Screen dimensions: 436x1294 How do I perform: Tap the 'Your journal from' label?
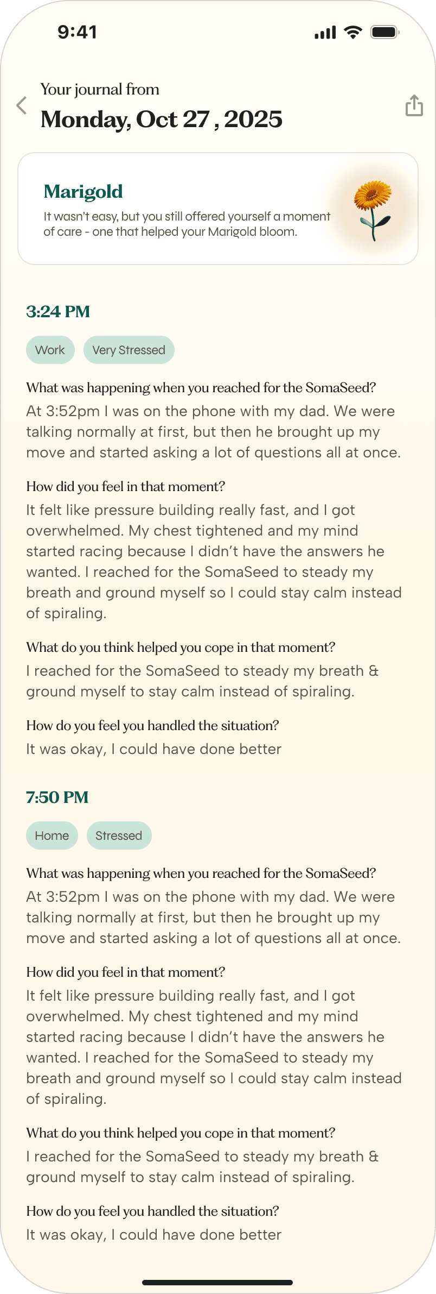[x=100, y=89]
